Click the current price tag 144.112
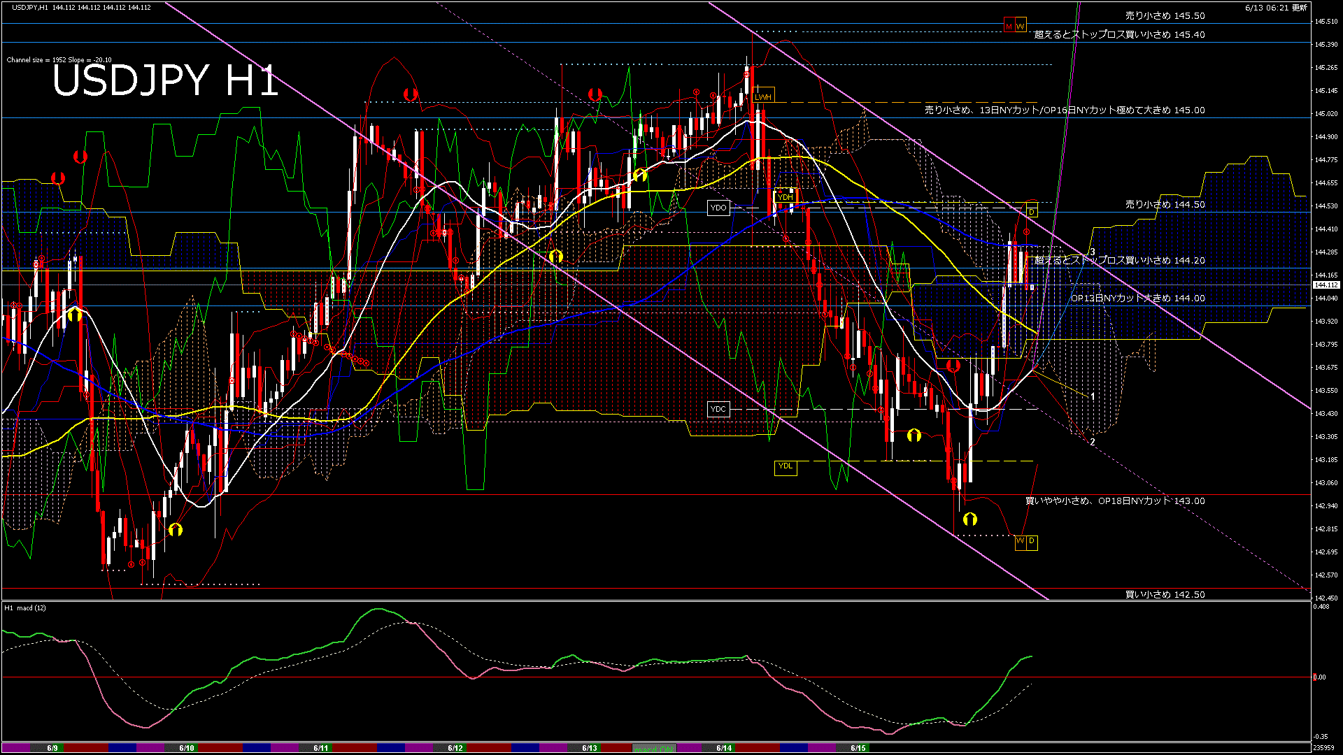 (1326, 285)
